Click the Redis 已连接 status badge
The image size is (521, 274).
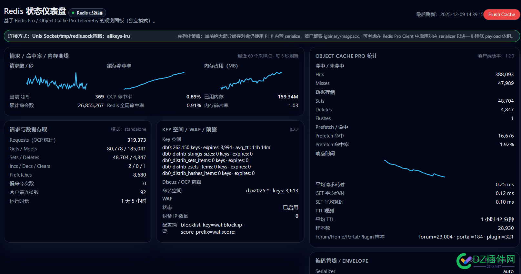coord(87,13)
